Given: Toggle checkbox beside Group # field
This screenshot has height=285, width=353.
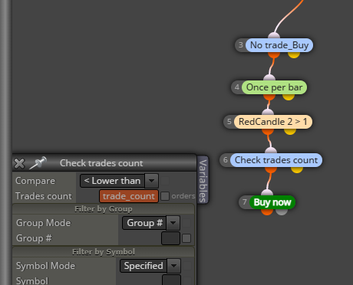Looking at the screenshot, I should coord(186,238).
